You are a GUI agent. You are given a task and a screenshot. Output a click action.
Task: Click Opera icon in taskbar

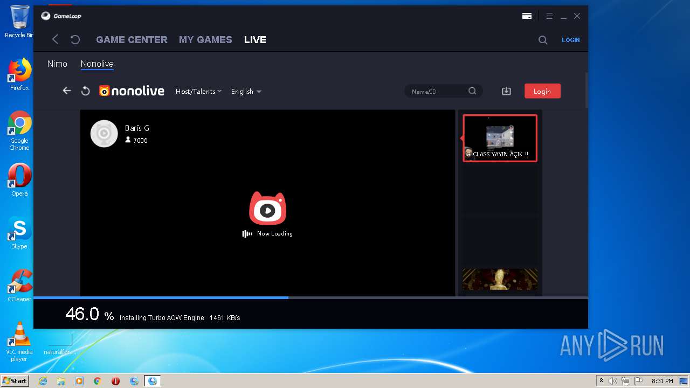pyautogui.click(x=116, y=381)
